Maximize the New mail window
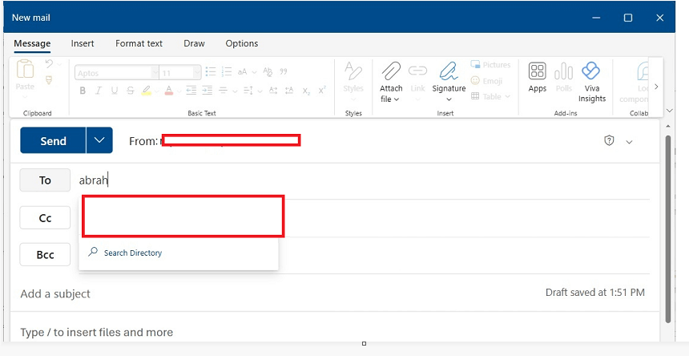The image size is (689, 356). coord(628,18)
